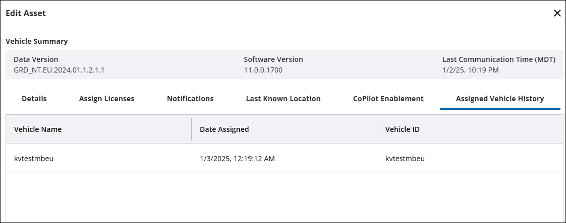This screenshot has height=223, width=566.
Task: Click the 1/2/25, 10:19 PM communication time
Action: (x=470, y=70)
